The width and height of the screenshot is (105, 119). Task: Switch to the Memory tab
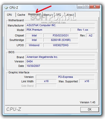pos(48,15)
